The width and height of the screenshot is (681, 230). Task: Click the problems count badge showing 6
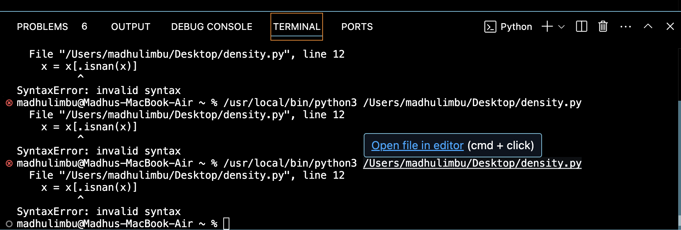[x=84, y=27]
